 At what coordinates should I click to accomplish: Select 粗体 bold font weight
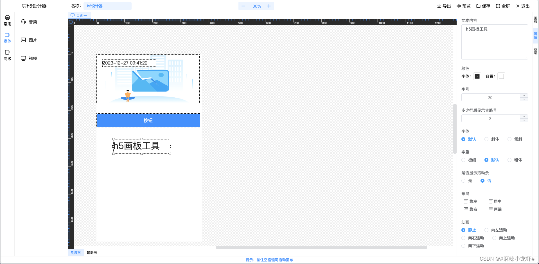(515, 160)
